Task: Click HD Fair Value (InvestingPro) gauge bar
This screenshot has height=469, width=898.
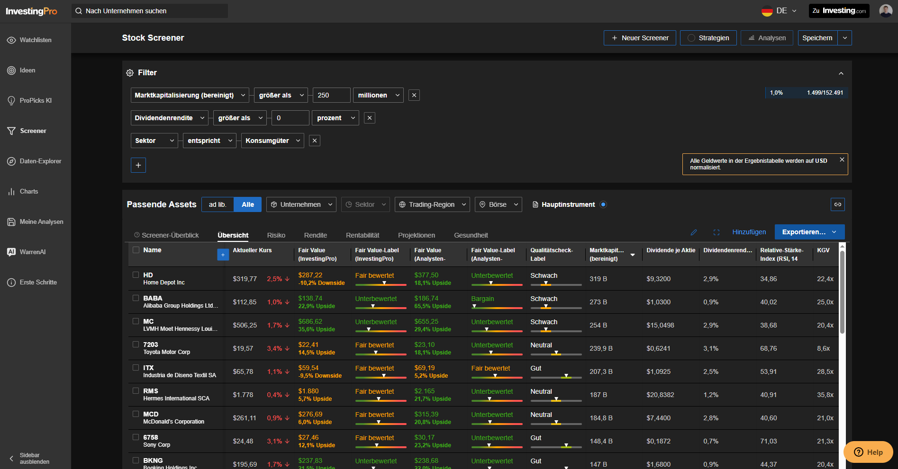Action: click(381, 284)
